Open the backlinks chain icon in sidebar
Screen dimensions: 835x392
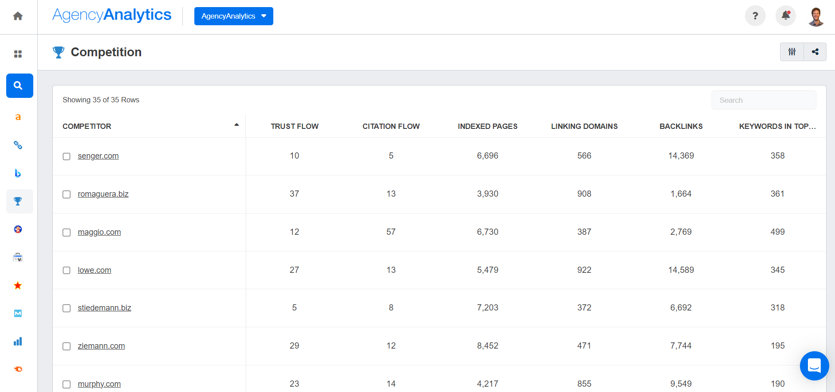coord(18,145)
